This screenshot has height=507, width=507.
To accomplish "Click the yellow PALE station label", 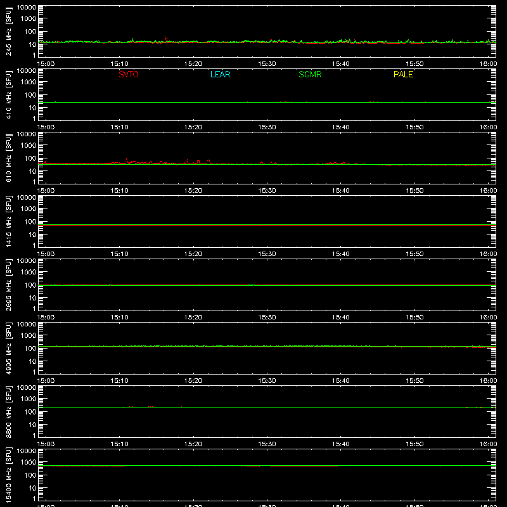I will click(403, 74).
